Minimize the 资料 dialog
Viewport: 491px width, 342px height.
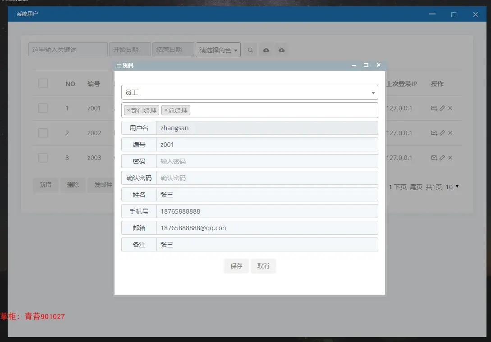tap(353, 65)
